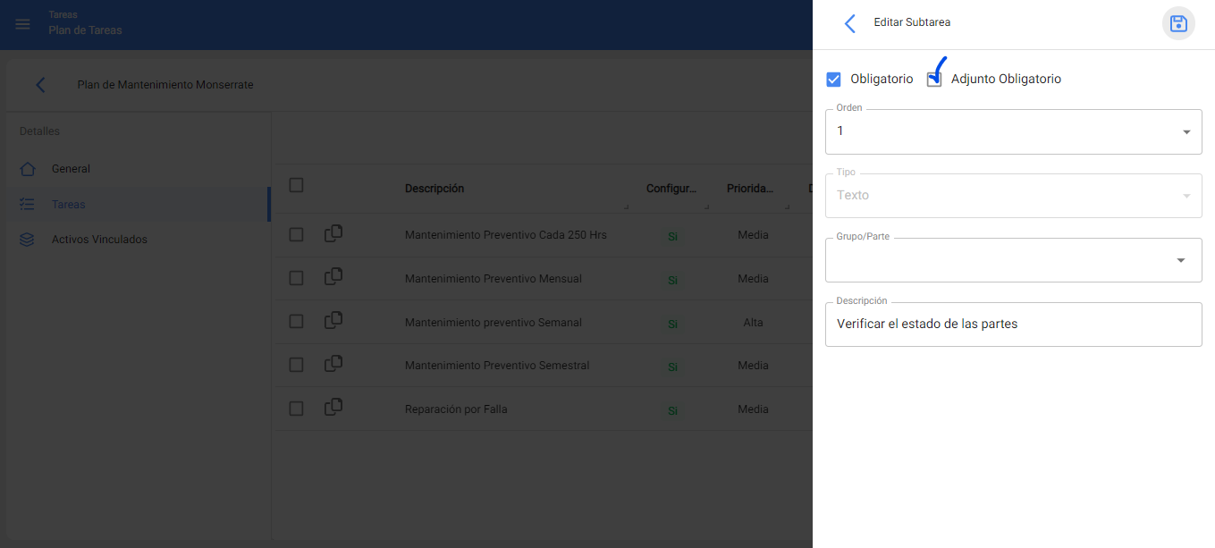Select checkbox for Mantenimiento Preventivo Semestral row
The width and height of the screenshot is (1215, 548).
[297, 365]
